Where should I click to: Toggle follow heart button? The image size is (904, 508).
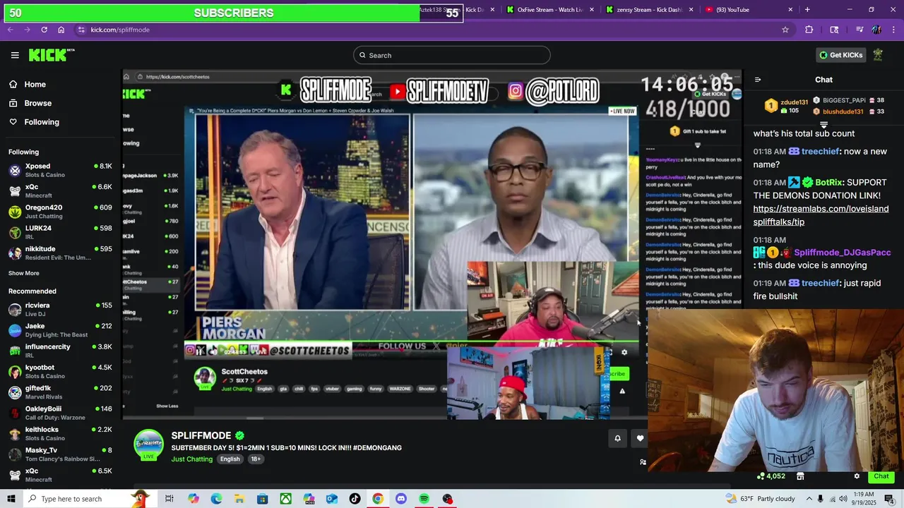tap(640, 438)
